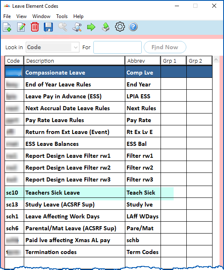Image resolution: width=224 pixels, height=270 pixels.
Task: Expand the Look in Code dropdown
Action: (x=75, y=48)
